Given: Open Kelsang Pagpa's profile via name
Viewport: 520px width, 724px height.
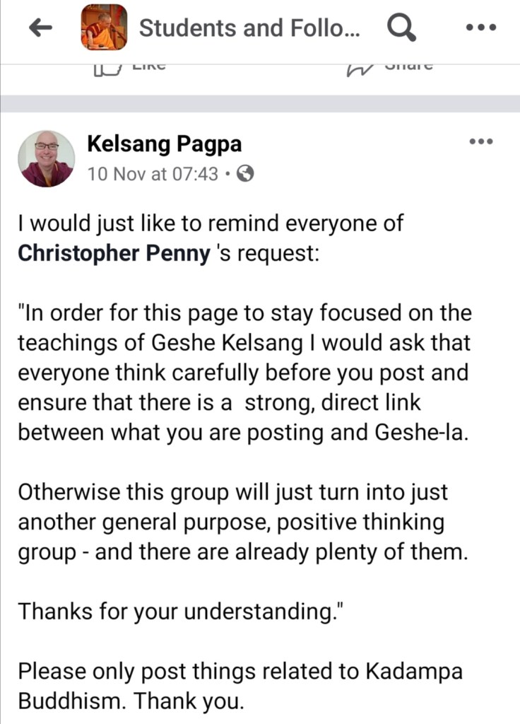Looking at the screenshot, I should point(164,144).
